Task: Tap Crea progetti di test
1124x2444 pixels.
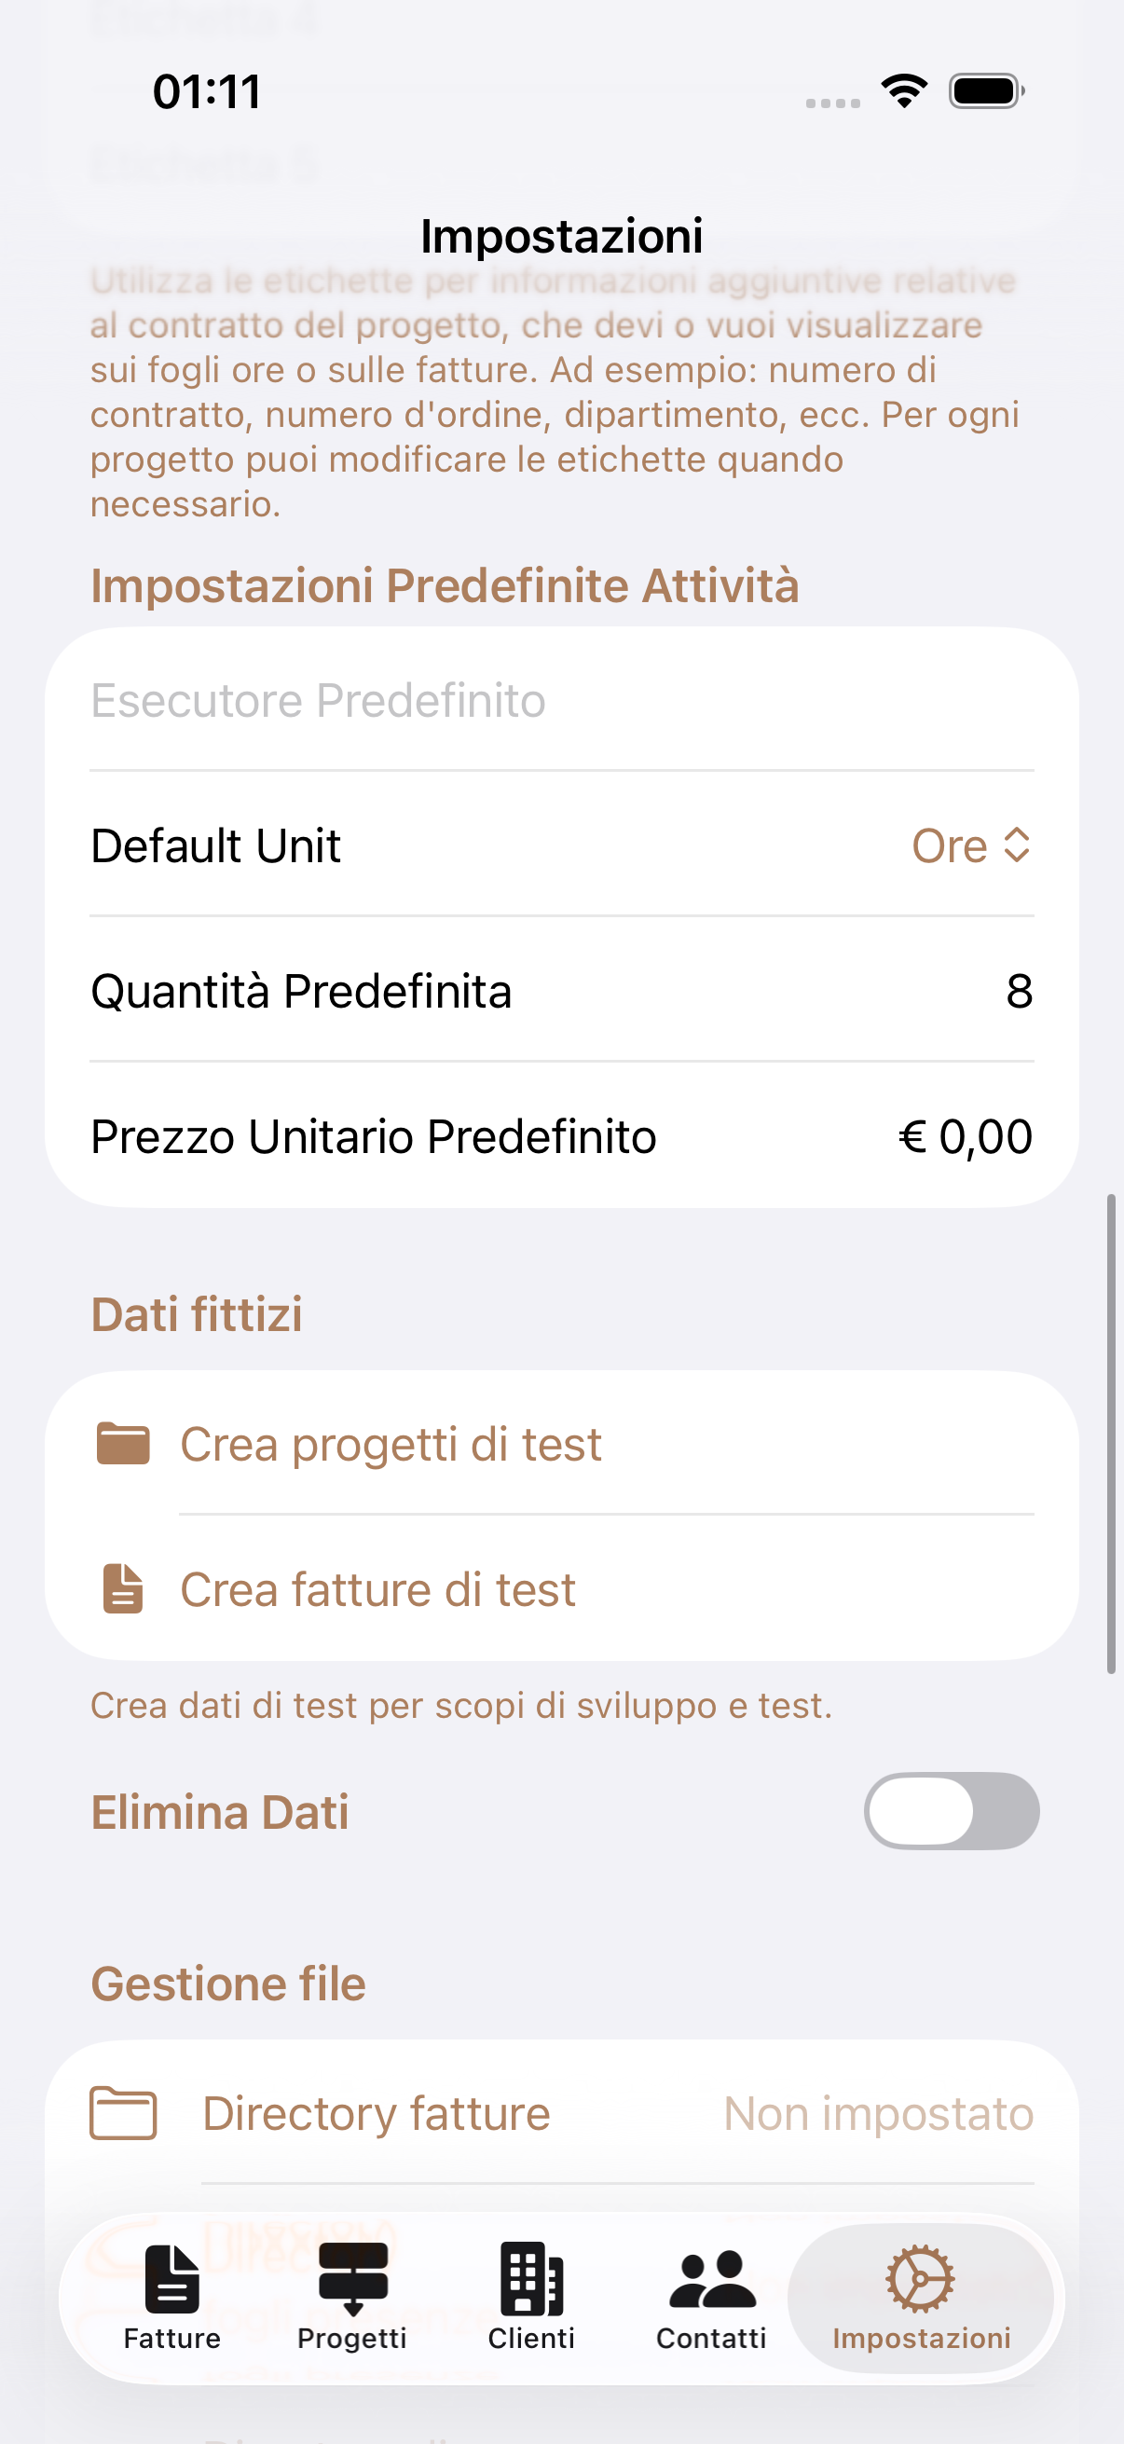Action: (x=391, y=1444)
